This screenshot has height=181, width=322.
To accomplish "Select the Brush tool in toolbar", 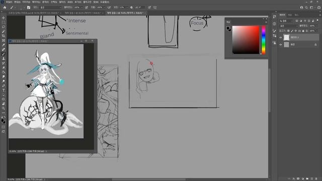I will click(4, 54).
